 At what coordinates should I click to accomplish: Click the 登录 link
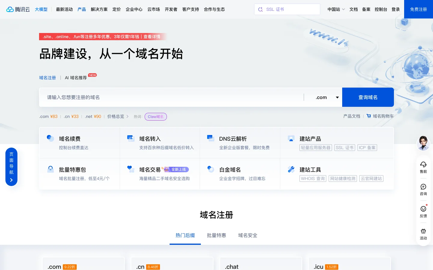coord(396,9)
